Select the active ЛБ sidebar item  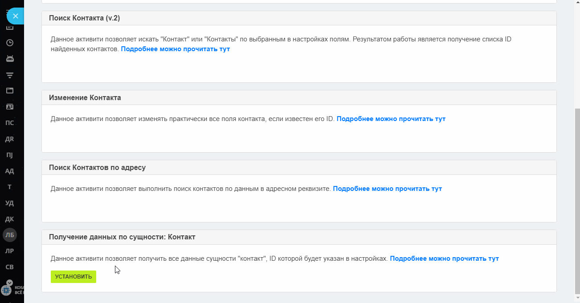[x=10, y=235]
